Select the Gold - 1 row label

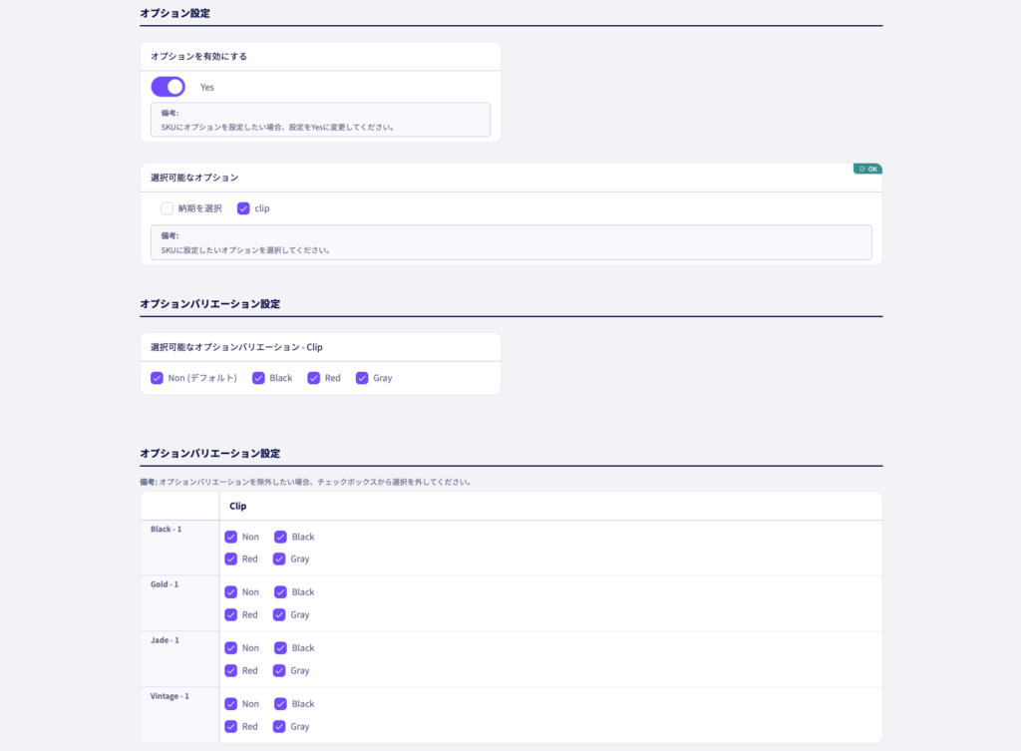(165, 584)
